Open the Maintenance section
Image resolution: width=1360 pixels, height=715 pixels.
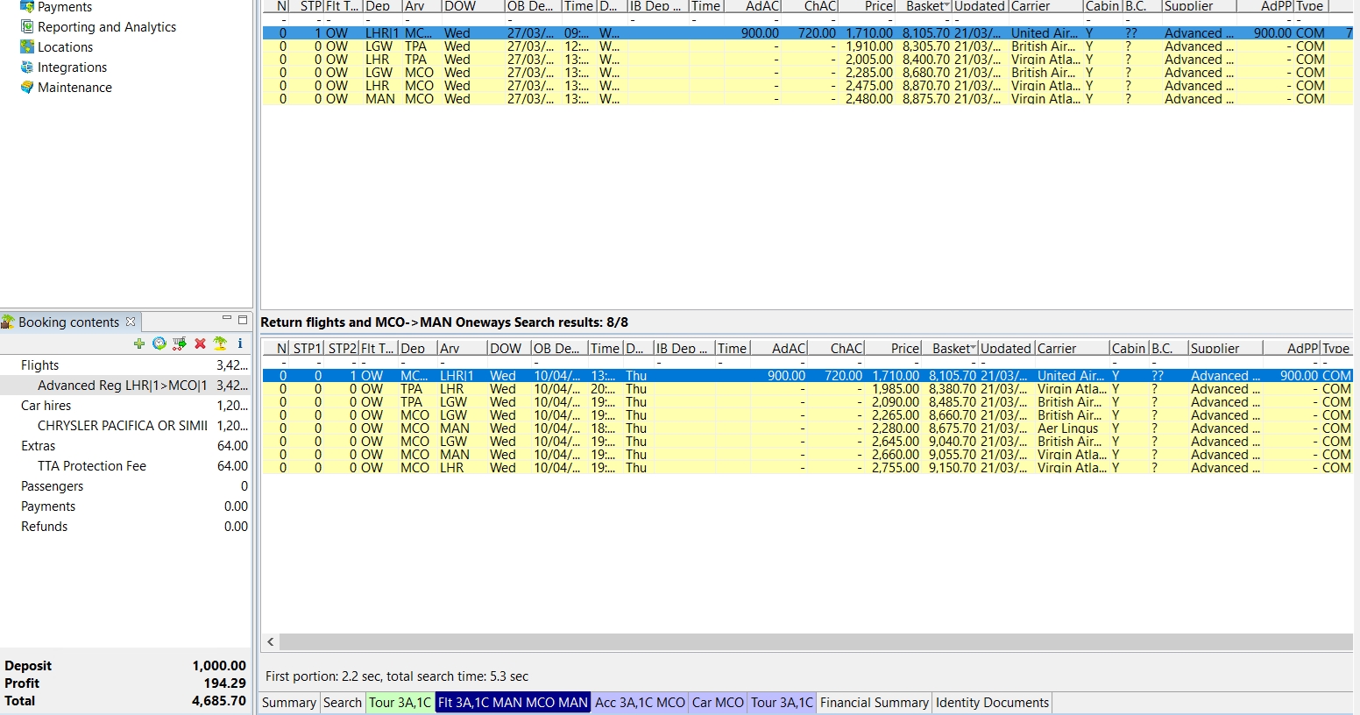click(74, 87)
